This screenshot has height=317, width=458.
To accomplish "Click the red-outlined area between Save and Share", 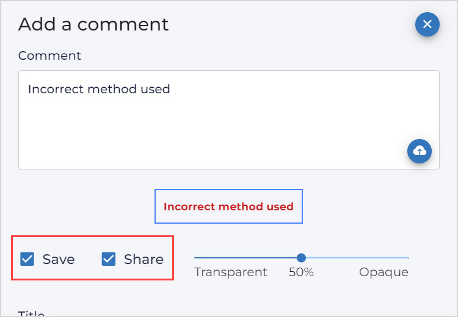I will 88,260.
